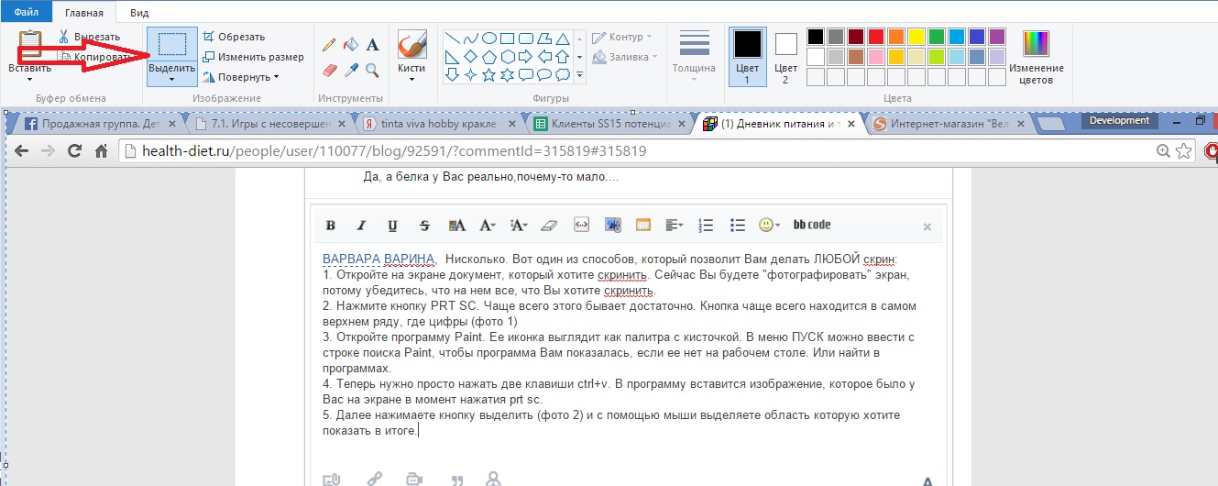Open the Файл menu

26,13
